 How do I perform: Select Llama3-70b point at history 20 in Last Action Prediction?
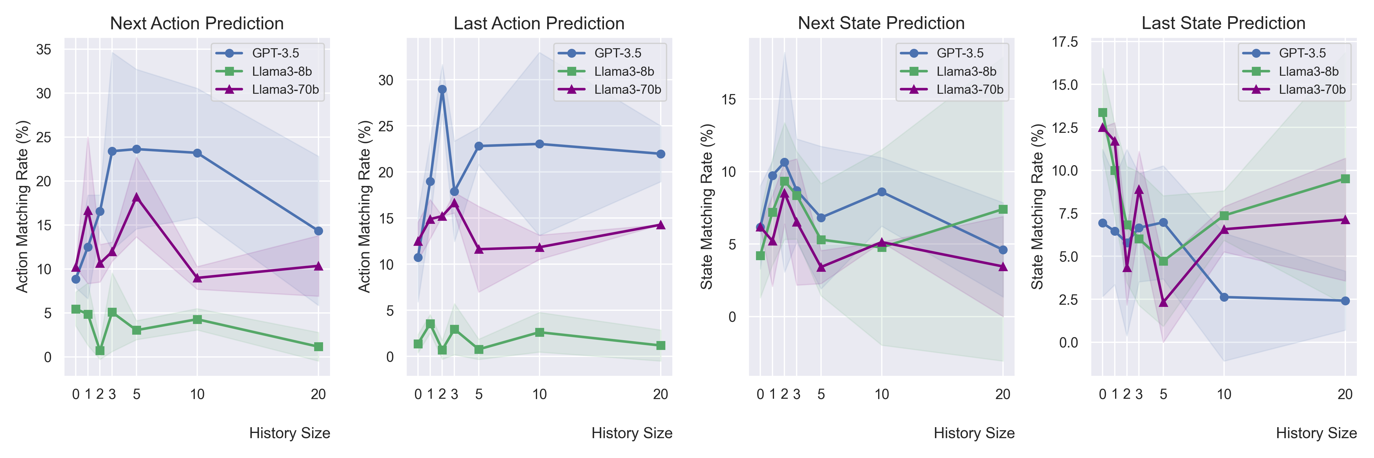point(660,225)
